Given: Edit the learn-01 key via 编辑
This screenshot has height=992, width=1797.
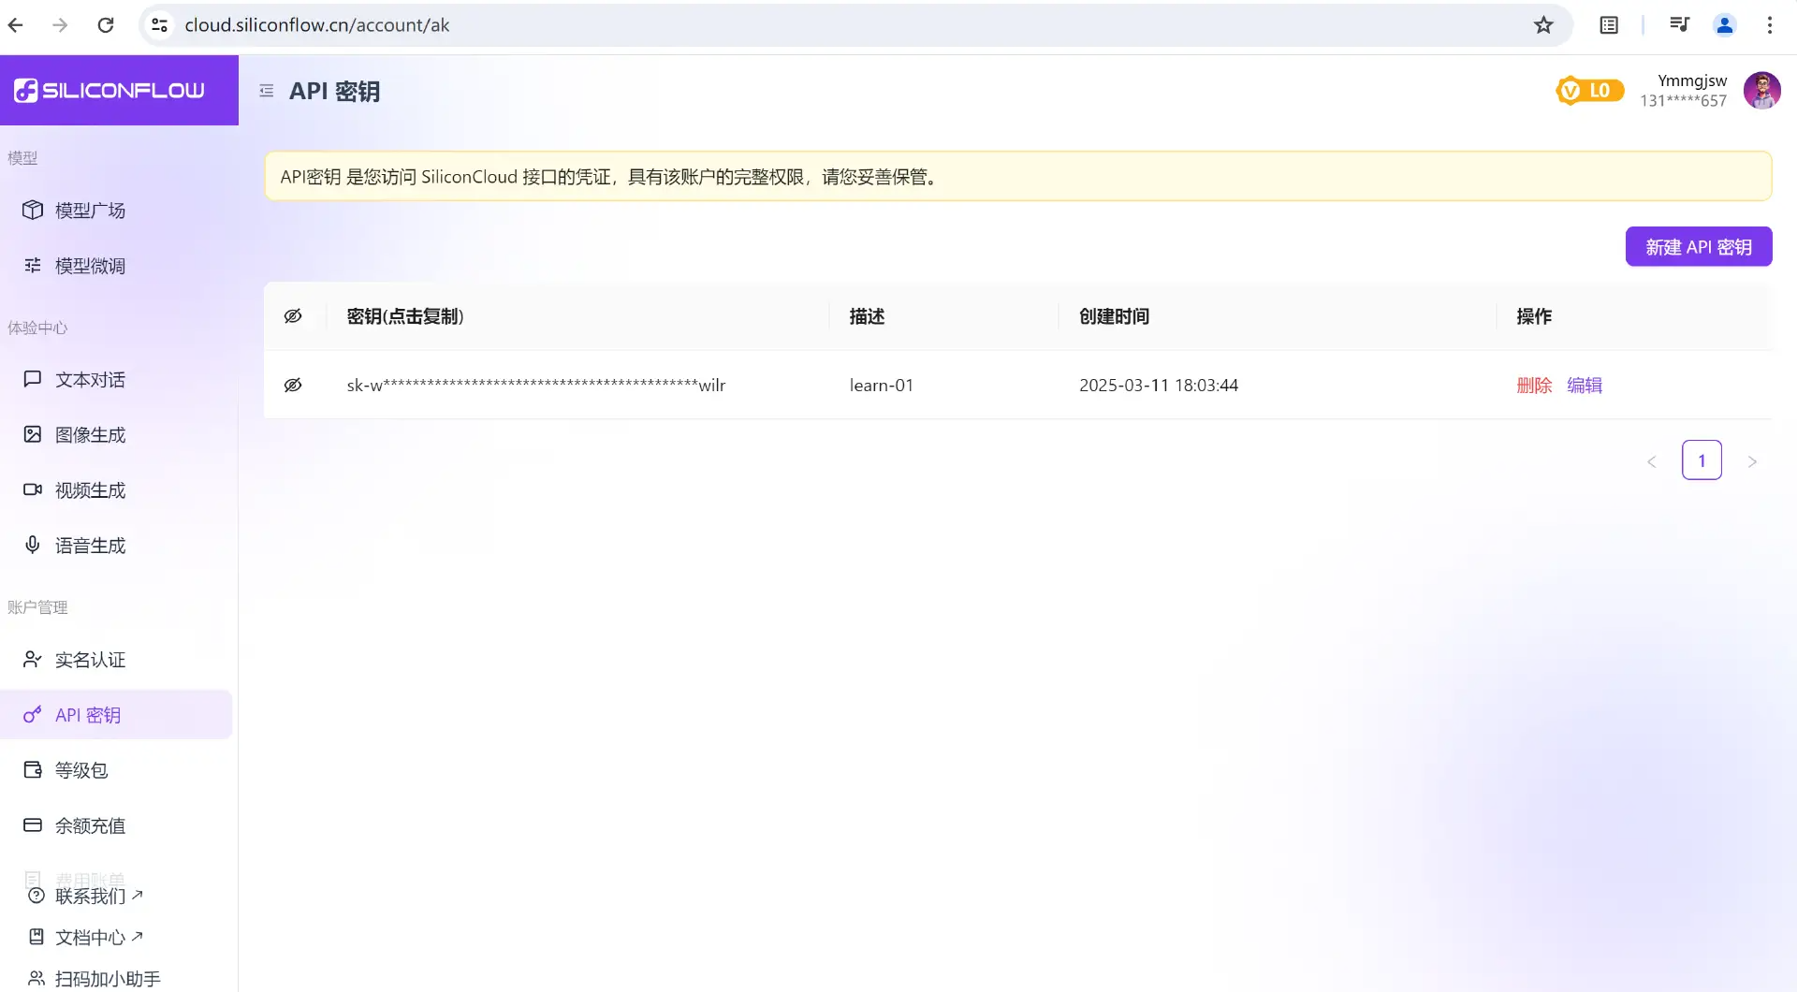Looking at the screenshot, I should pos(1585,385).
